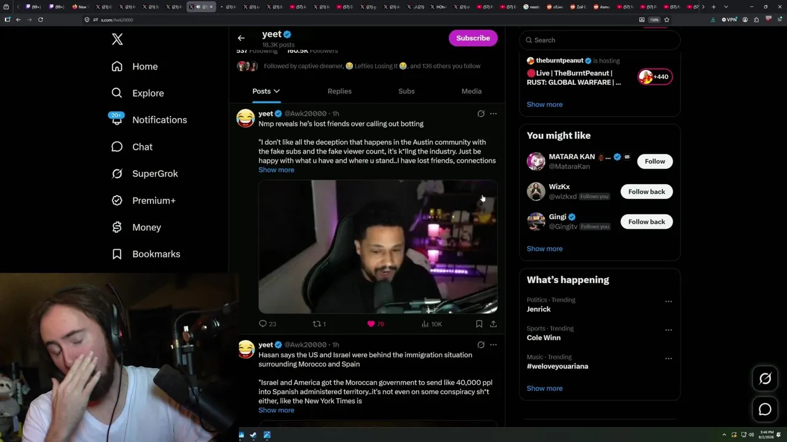787x442 pixels.
Task: Unlike the Nmp post with 79 likes
Action: (375, 324)
